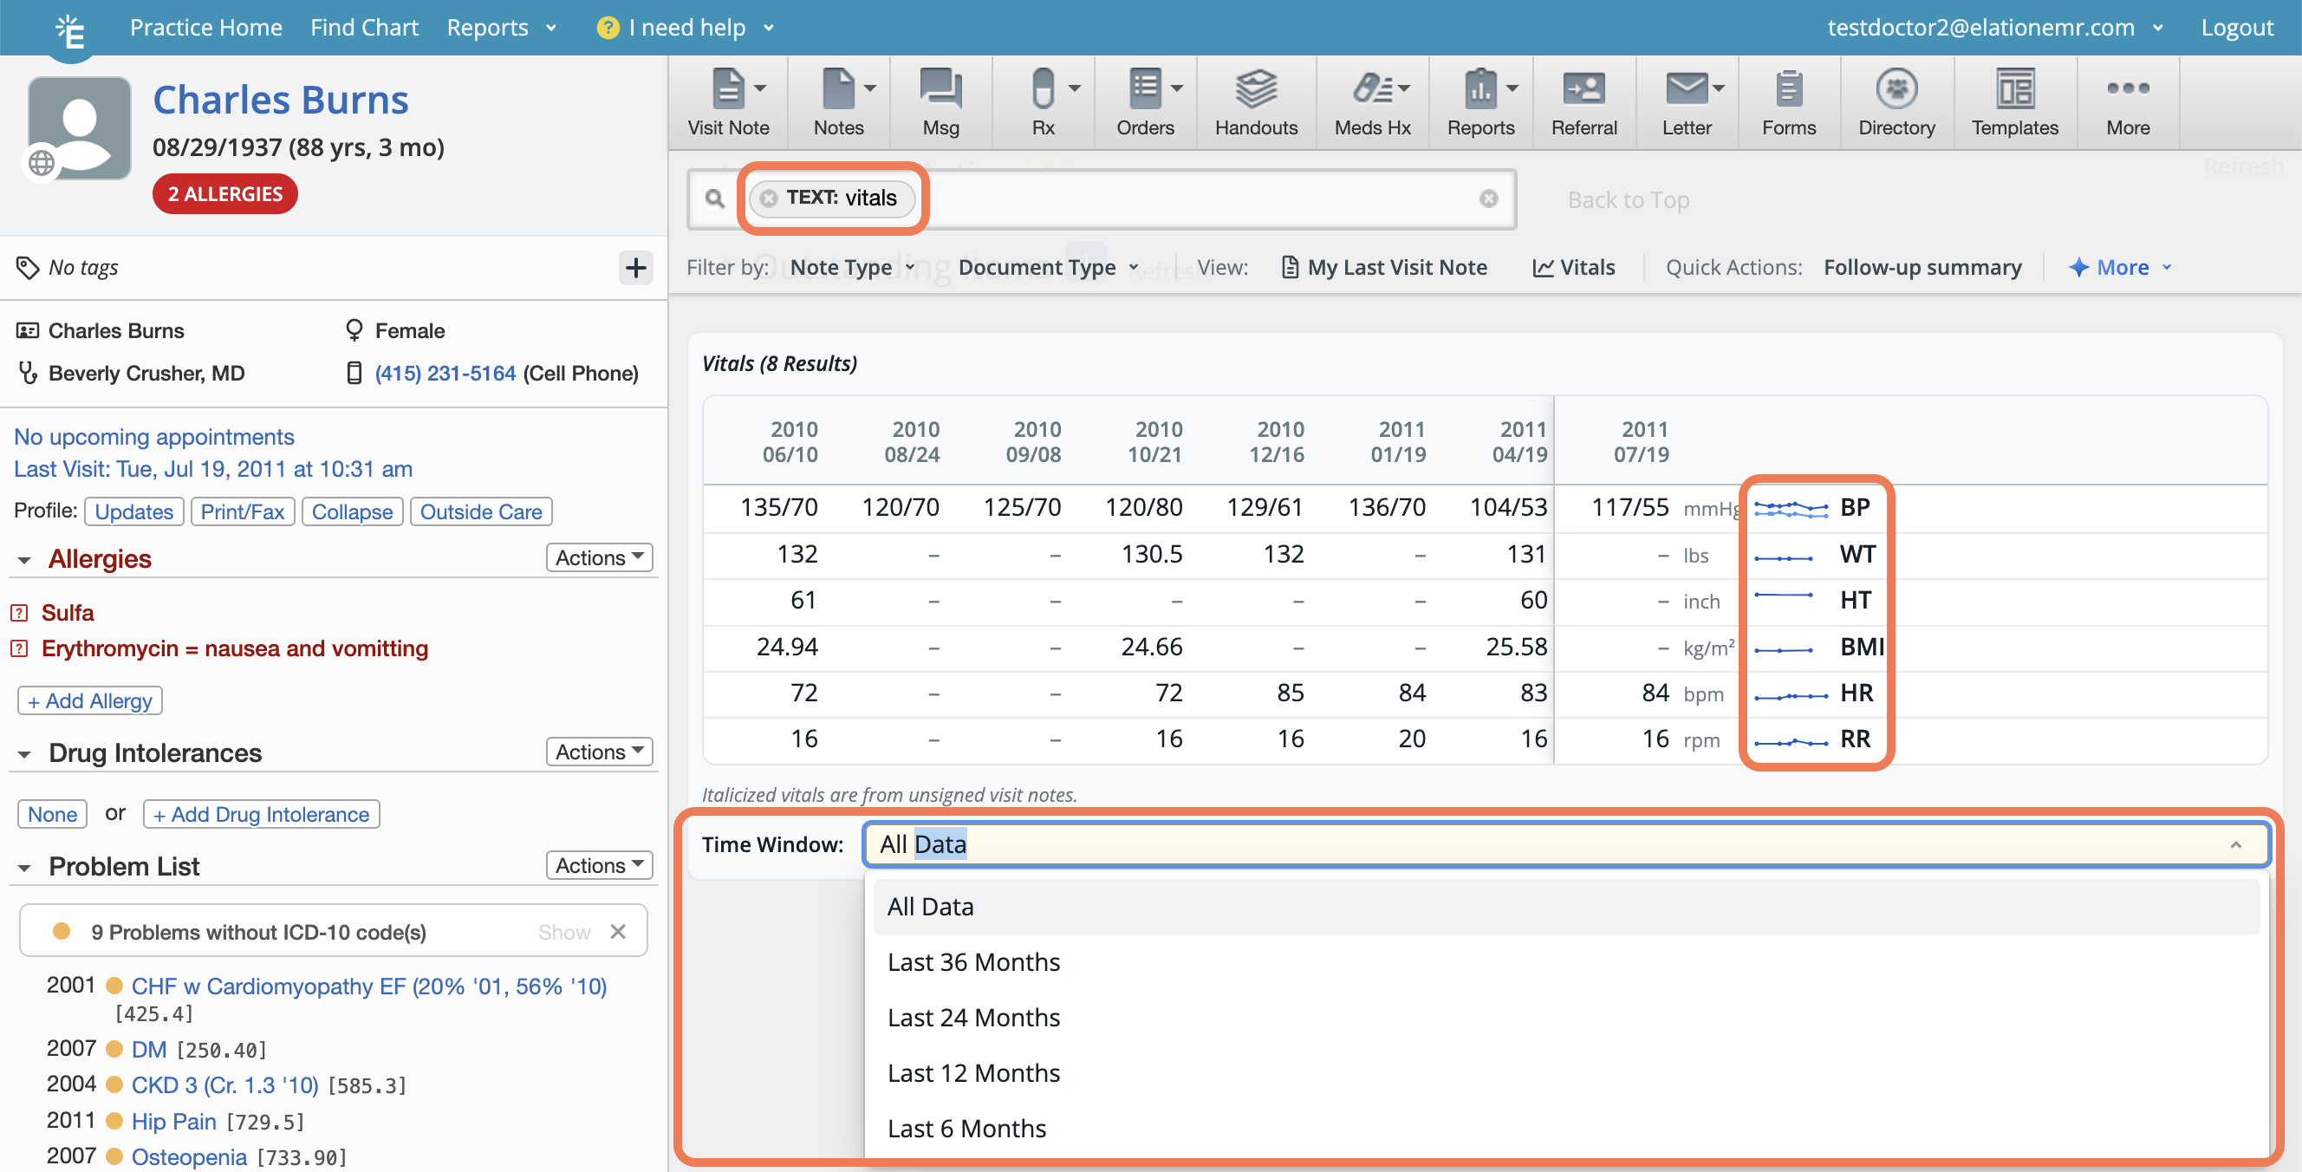
Task: Select Last 12 Months option
Action: [x=973, y=1073]
